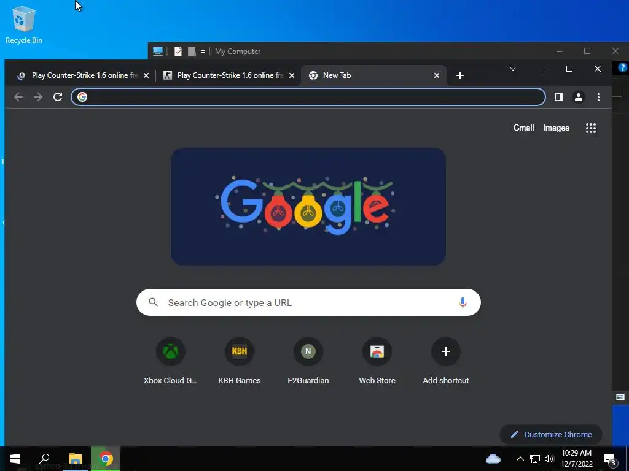Viewport: 629px width, 471px height.
Task: Expand the Chrome tab search chevron
Action: coord(513,69)
